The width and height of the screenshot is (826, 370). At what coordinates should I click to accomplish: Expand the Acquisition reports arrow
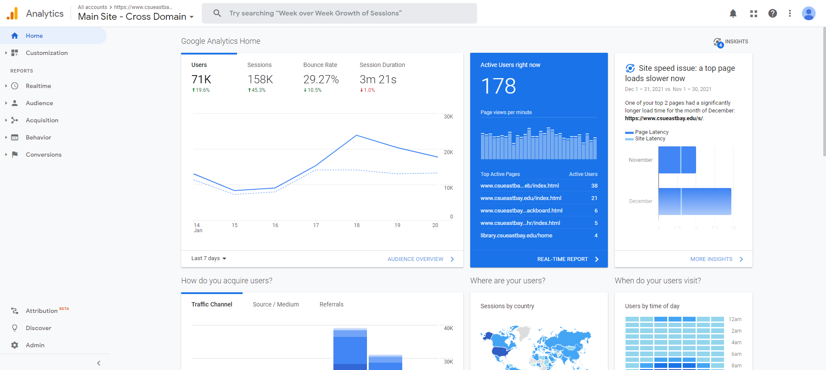point(6,120)
